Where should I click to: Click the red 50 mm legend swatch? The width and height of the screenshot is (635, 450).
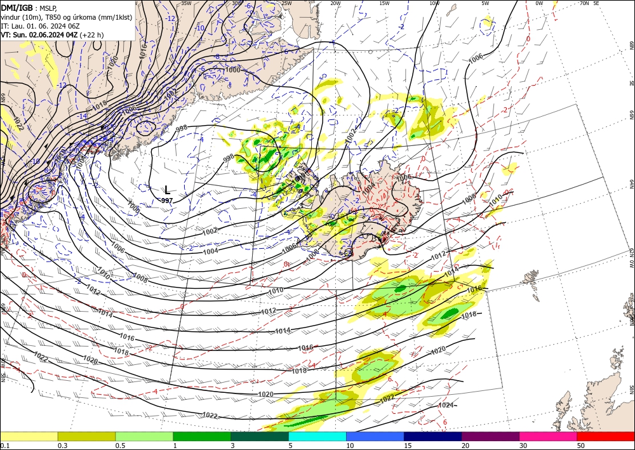pos(606,436)
